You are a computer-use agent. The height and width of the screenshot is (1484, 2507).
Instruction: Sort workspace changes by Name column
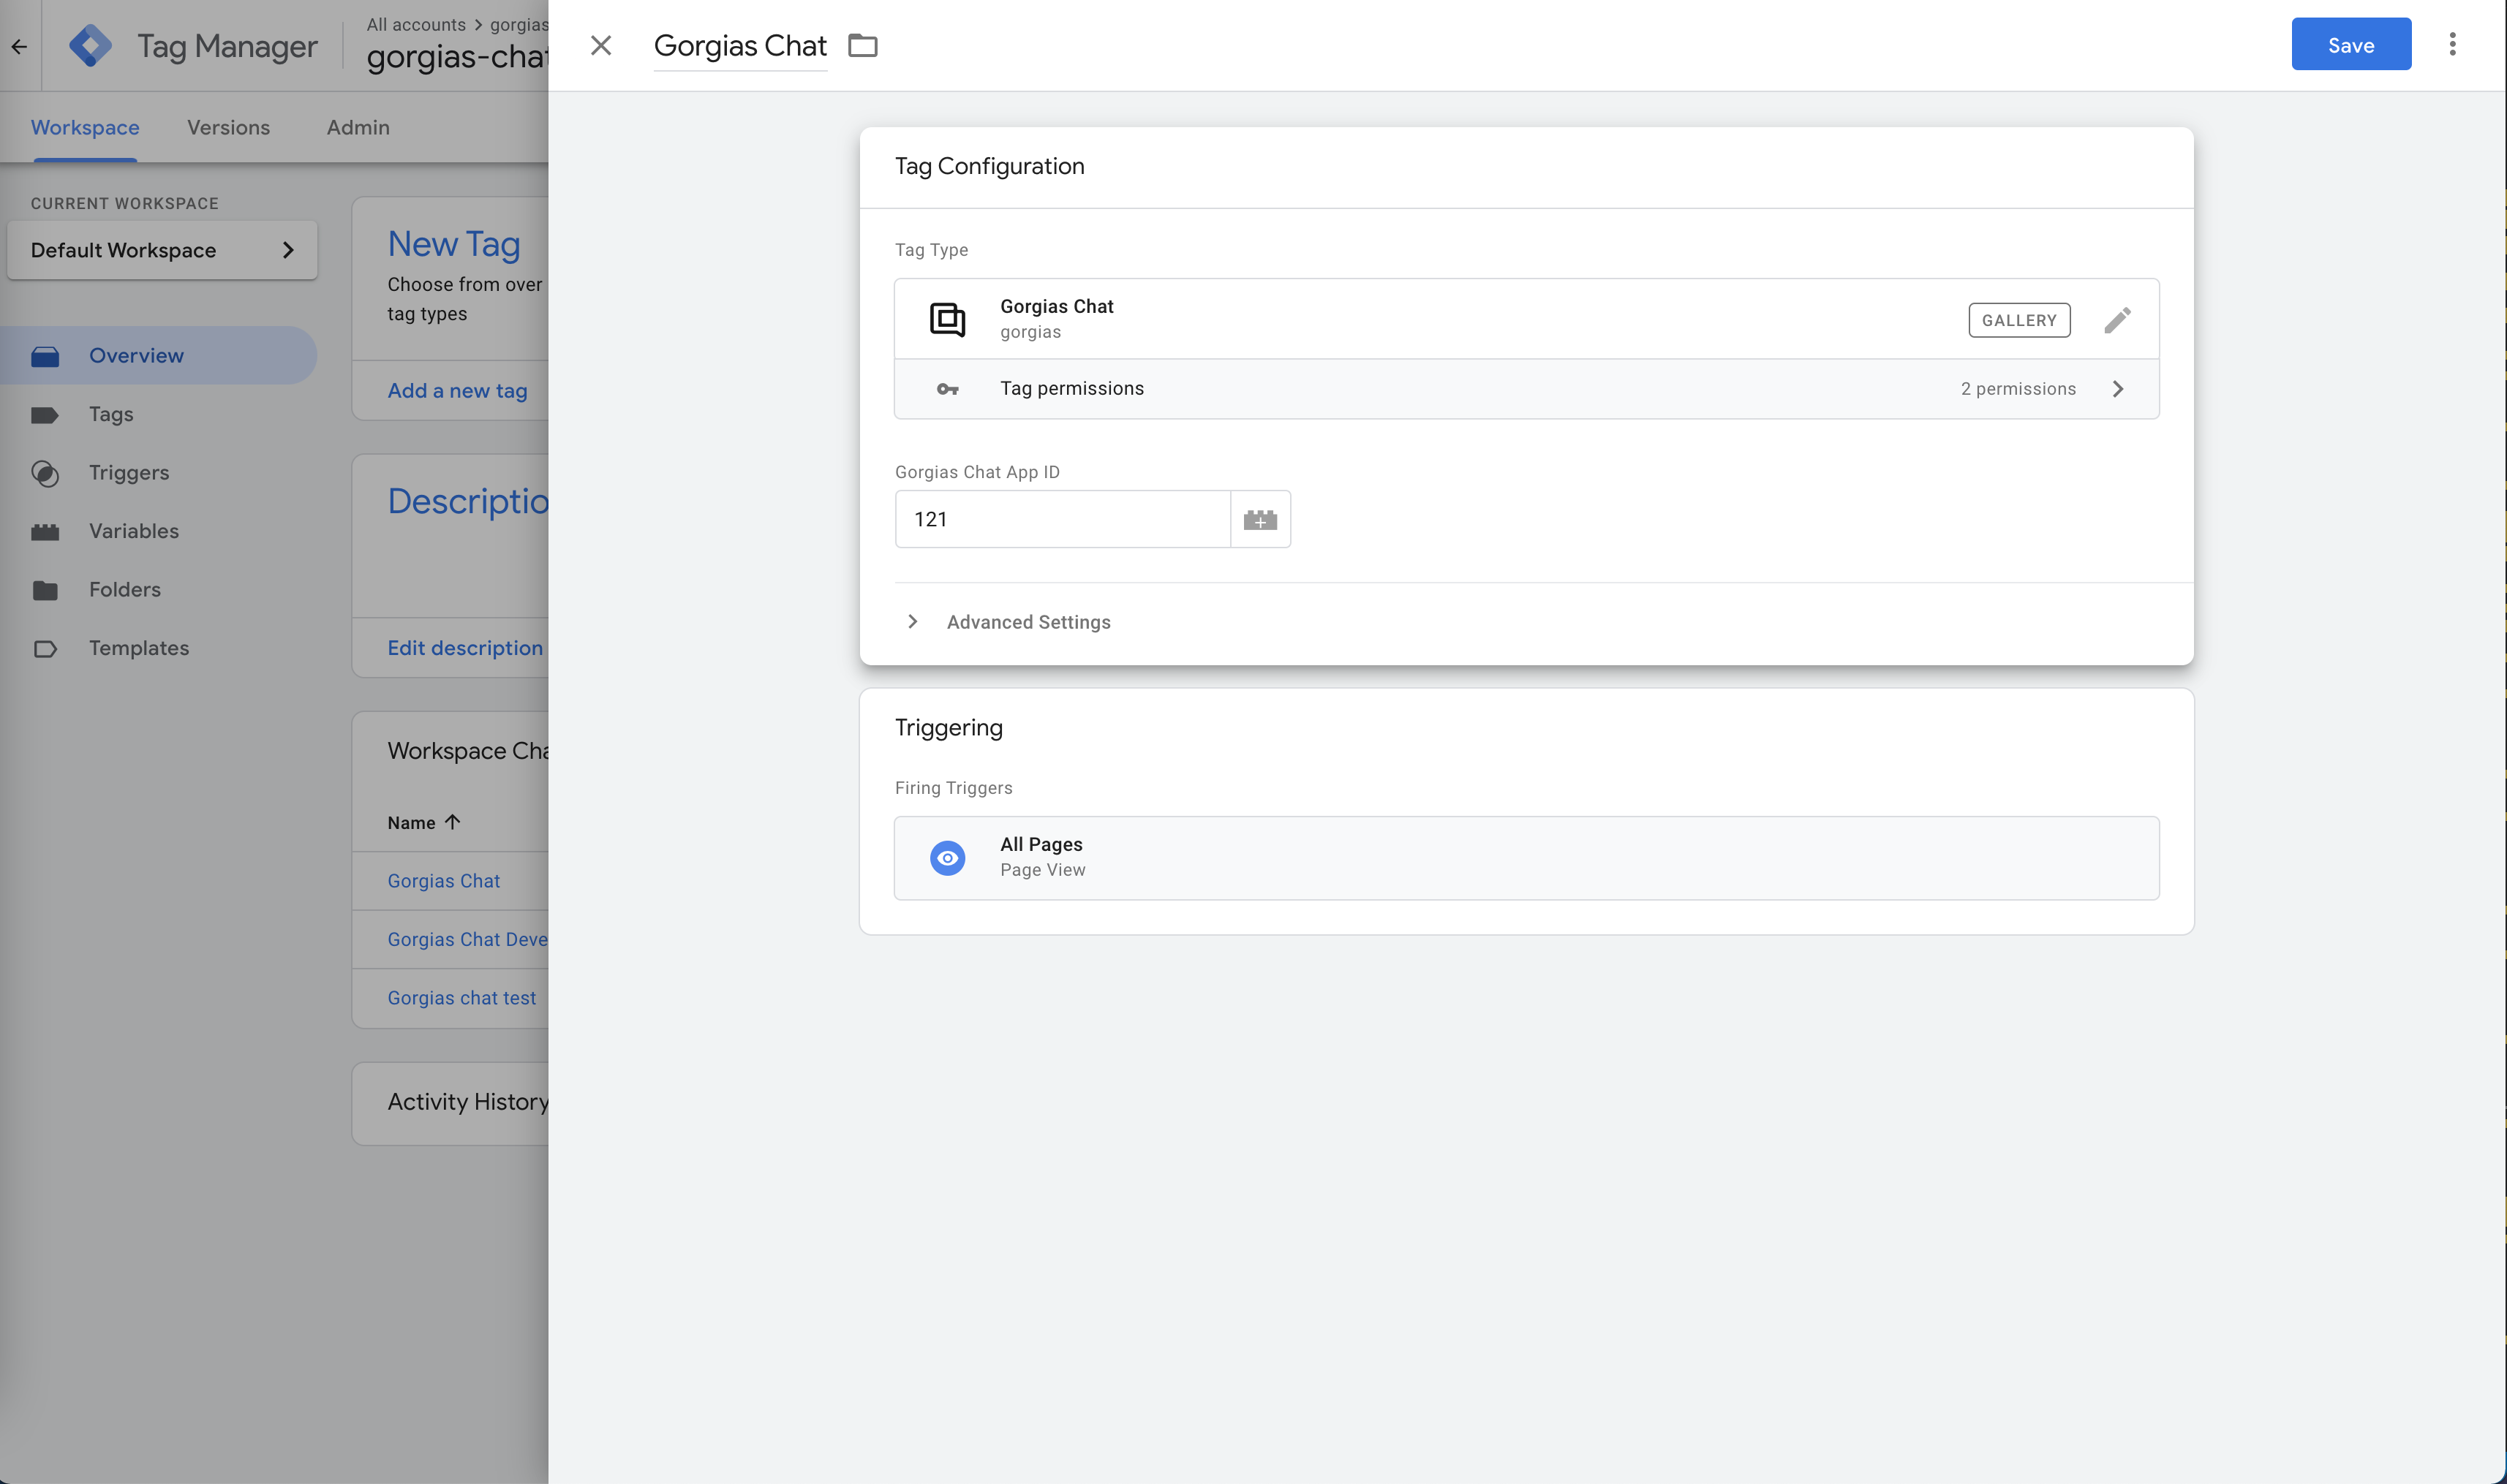click(x=424, y=822)
